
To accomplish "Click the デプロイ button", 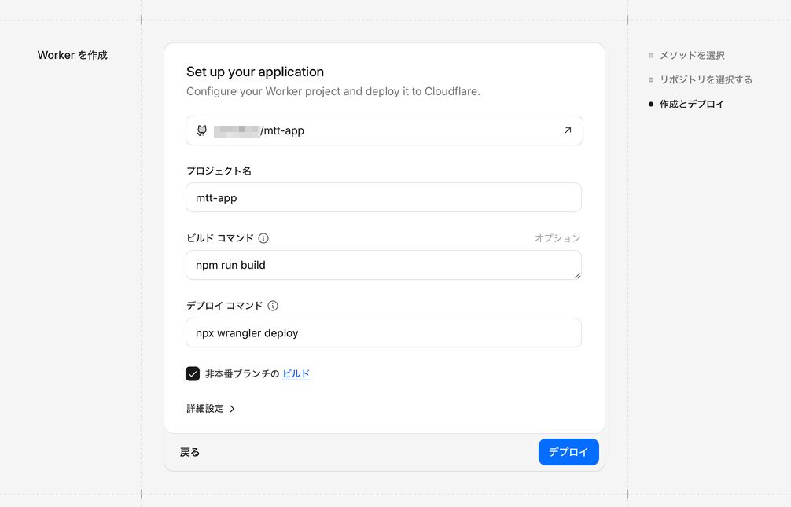I will point(568,452).
